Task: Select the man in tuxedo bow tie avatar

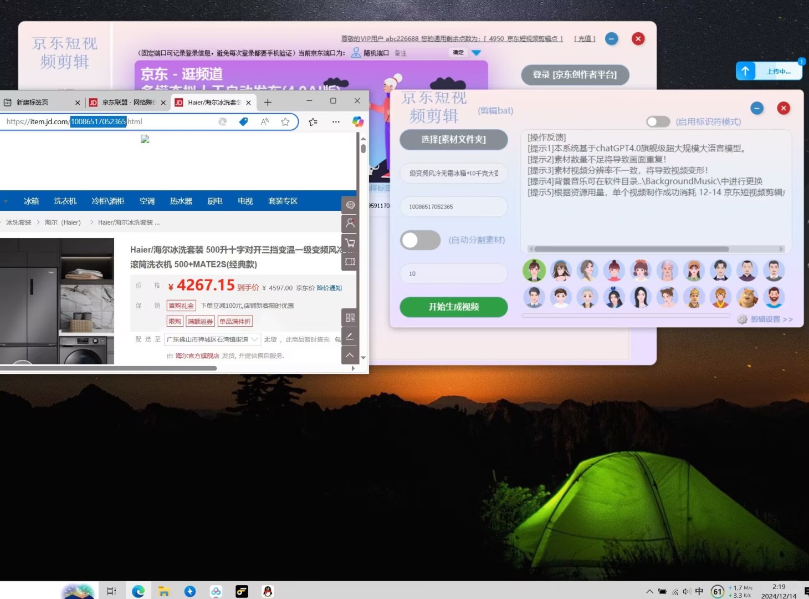Action: coord(720,271)
